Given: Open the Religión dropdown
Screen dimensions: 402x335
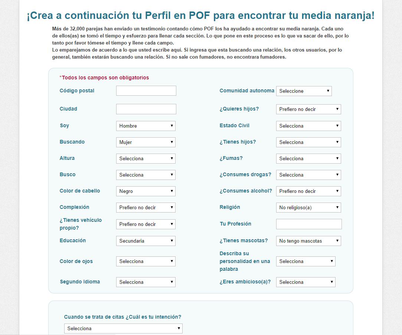Looking at the screenshot, I should click(x=308, y=207).
